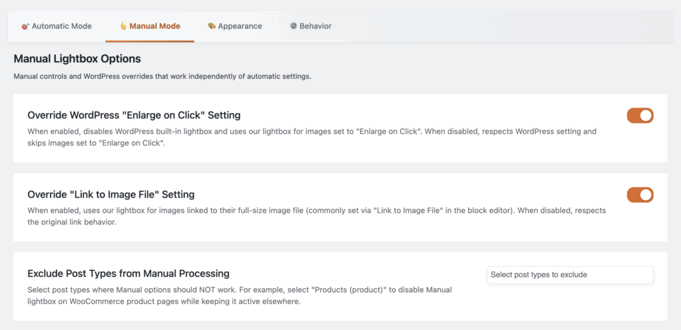This screenshot has height=330, width=681.
Task: Click "Exclude Post Types from Manual Processing" title
Action: [x=128, y=274]
